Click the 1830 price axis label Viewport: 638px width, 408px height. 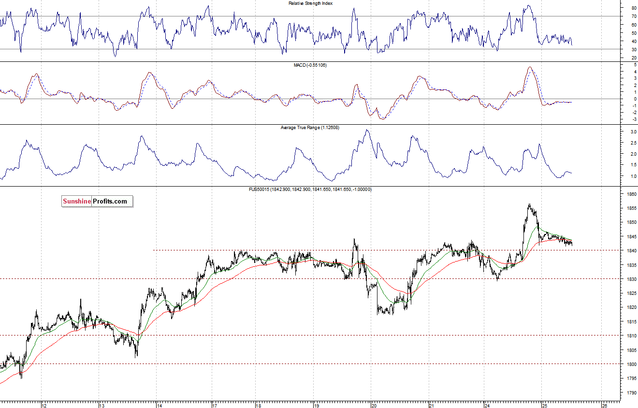631,279
